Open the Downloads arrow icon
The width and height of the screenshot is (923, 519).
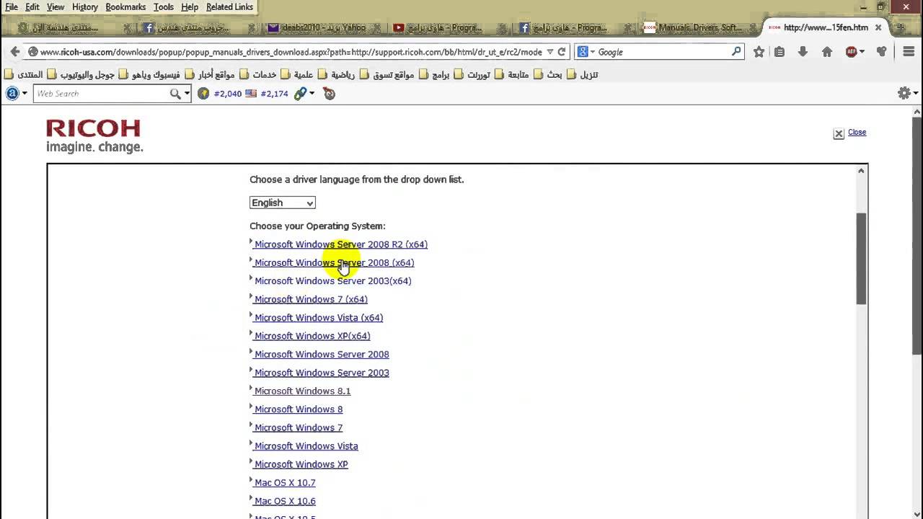click(x=803, y=52)
